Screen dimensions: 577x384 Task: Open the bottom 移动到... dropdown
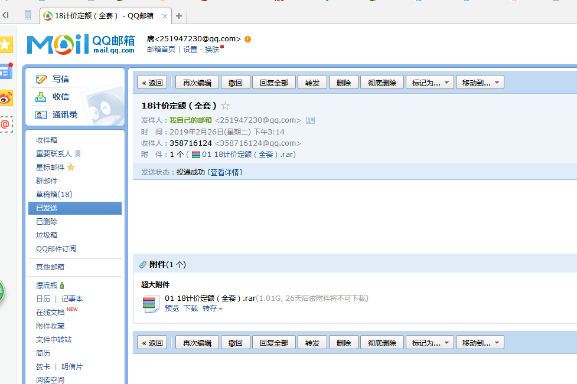coord(480,343)
